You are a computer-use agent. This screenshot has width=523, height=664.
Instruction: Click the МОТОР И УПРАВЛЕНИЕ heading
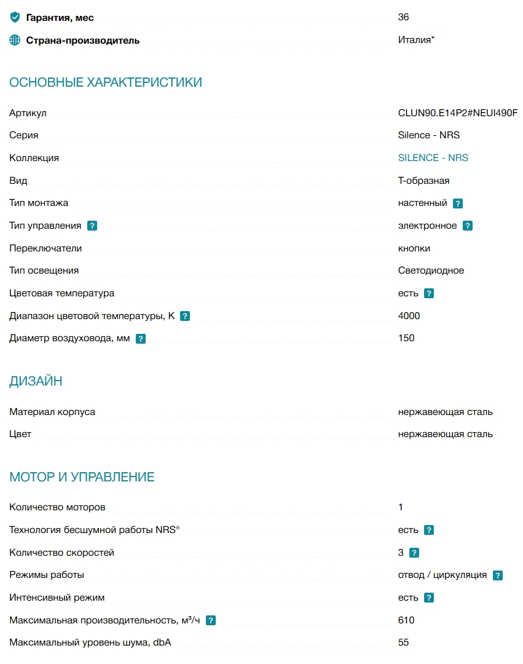point(82,477)
